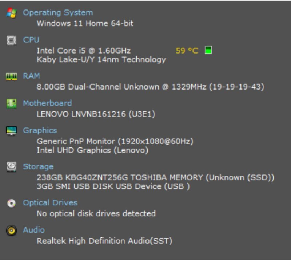This screenshot has height=260, width=291.
Task: Go to the Storage section link
Action: (x=38, y=167)
